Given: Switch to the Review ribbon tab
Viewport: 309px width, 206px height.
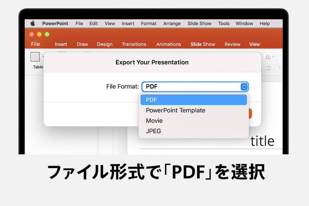Looking at the screenshot, I should click(x=232, y=44).
